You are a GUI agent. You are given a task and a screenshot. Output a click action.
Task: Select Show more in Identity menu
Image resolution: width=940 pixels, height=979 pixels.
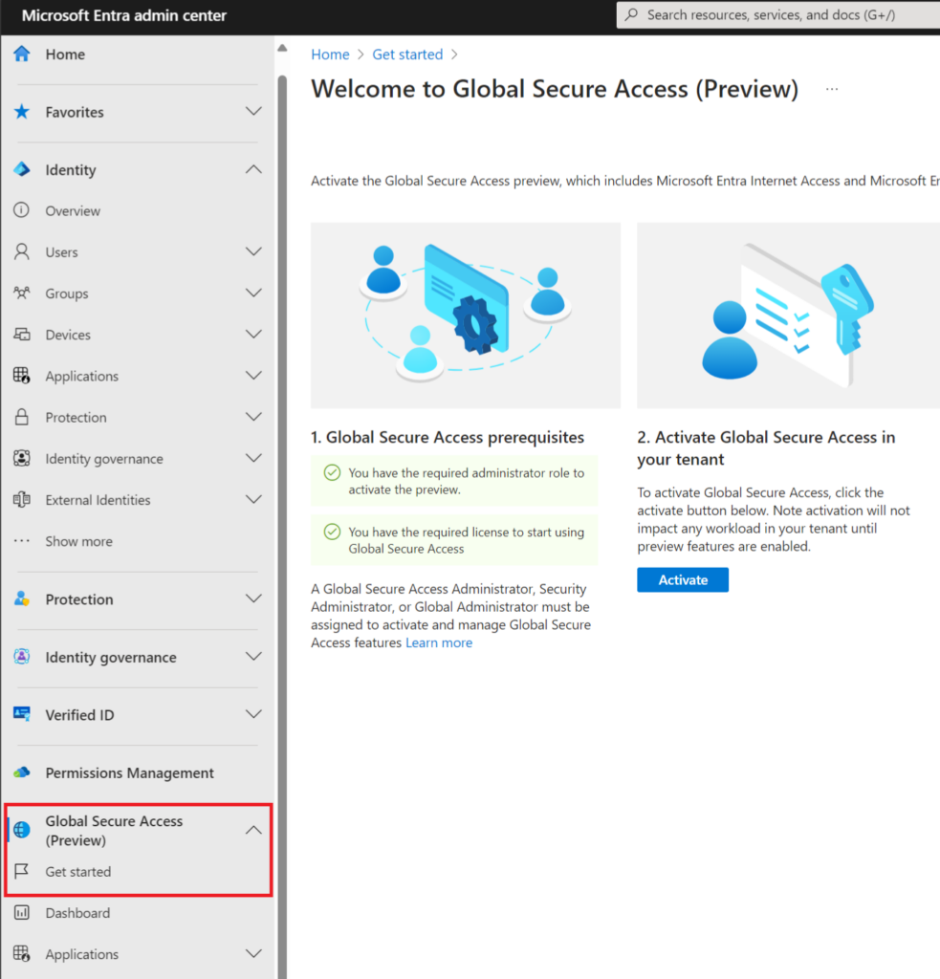(78, 541)
